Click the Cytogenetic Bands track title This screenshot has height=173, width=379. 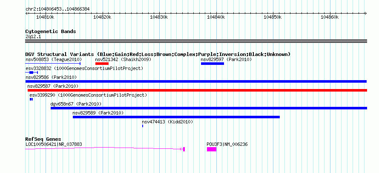click(51, 31)
